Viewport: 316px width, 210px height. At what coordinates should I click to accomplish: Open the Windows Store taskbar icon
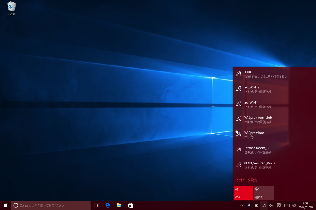[x=130, y=205]
